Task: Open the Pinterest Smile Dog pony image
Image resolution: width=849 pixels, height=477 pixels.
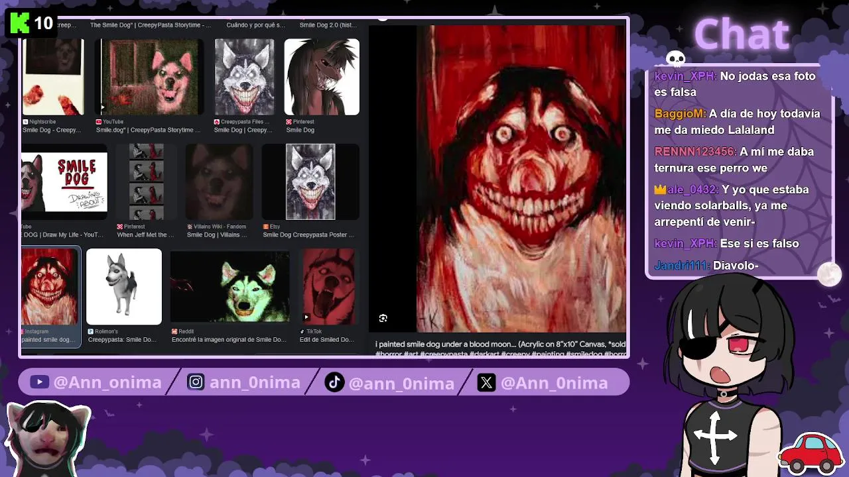Action: point(322,77)
